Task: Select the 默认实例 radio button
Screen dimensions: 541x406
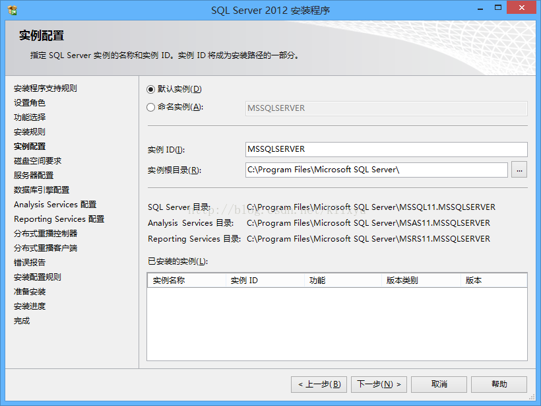Action: point(150,89)
